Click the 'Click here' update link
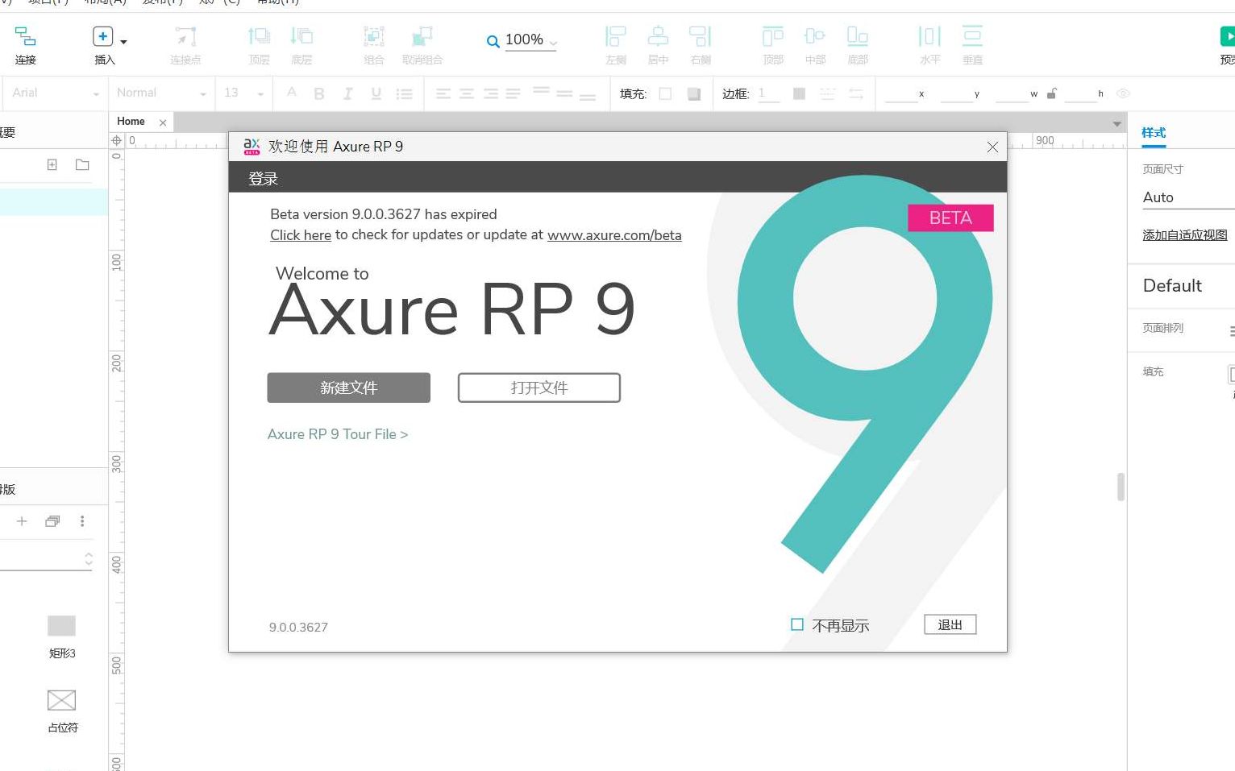The image size is (1235, 771). coord(301,235)
